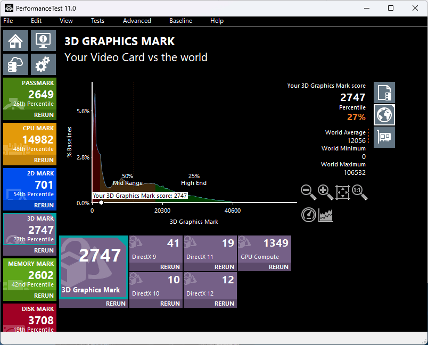
Task: Open the Settings gears icon
Action: click(x=44, y=64)
